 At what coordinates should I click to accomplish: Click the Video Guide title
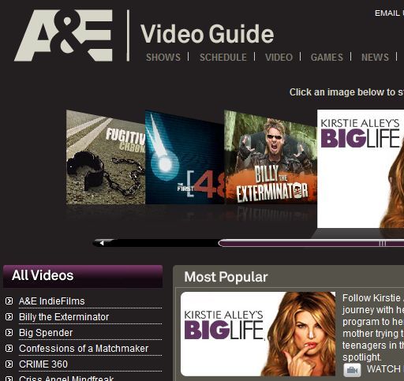207,34
